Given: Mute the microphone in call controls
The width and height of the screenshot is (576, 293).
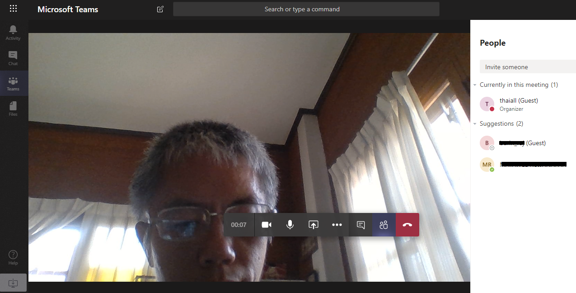Looking at the screenshot, I should coord(290,225).
